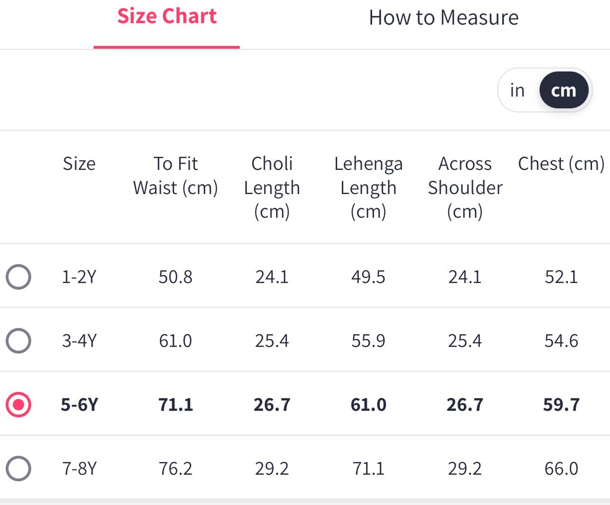Click the Size column header

(79, 164)
